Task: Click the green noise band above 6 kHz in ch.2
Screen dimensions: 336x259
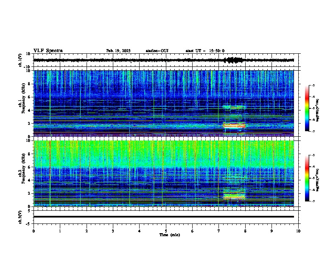Action: pos(164,154)
